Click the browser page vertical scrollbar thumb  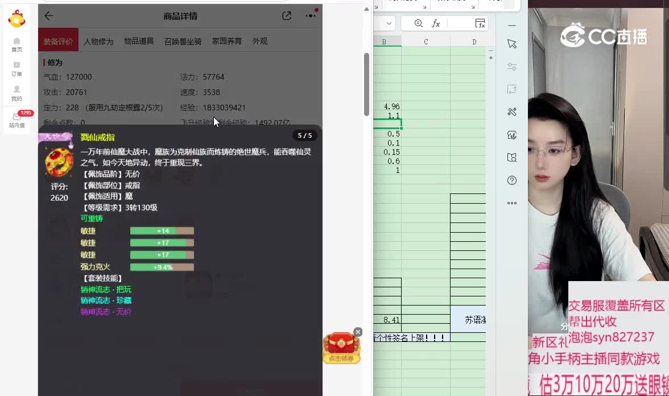[x=366, y=84]
